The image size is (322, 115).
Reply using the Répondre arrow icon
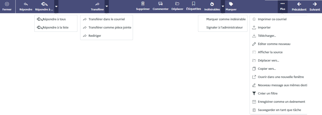(26, 4)
